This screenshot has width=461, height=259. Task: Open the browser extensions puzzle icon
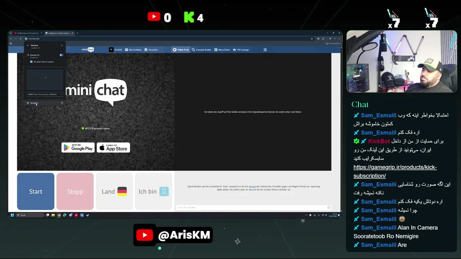tap(323, 38)
